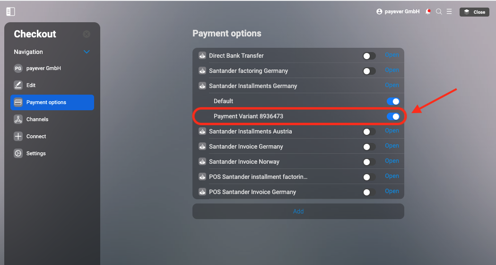Disable the Payment Variant 8936473 toggle
The width and height of the screenshot is (496, 265).
coord(393,116)
